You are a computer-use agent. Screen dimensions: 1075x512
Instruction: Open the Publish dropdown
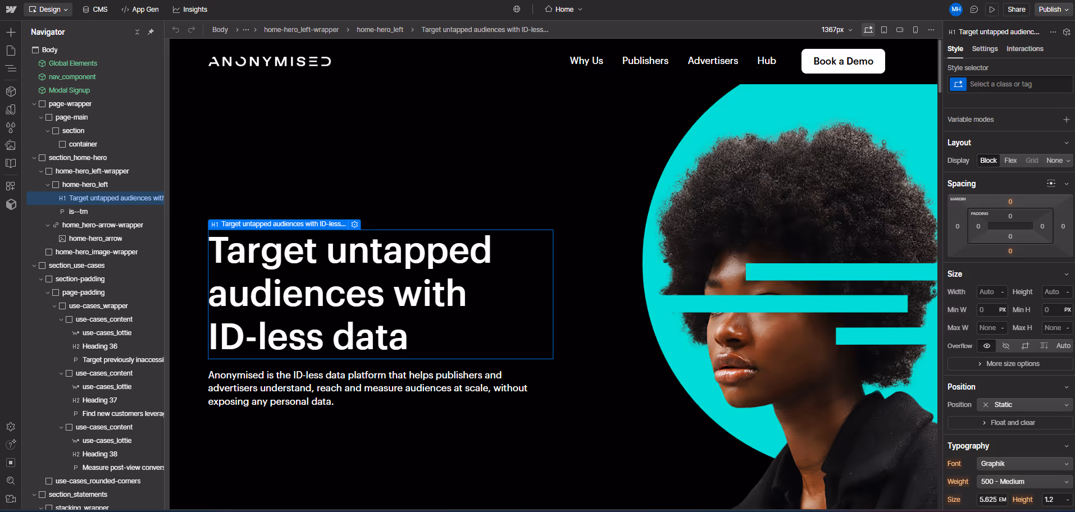click(x=1053, y=10)
